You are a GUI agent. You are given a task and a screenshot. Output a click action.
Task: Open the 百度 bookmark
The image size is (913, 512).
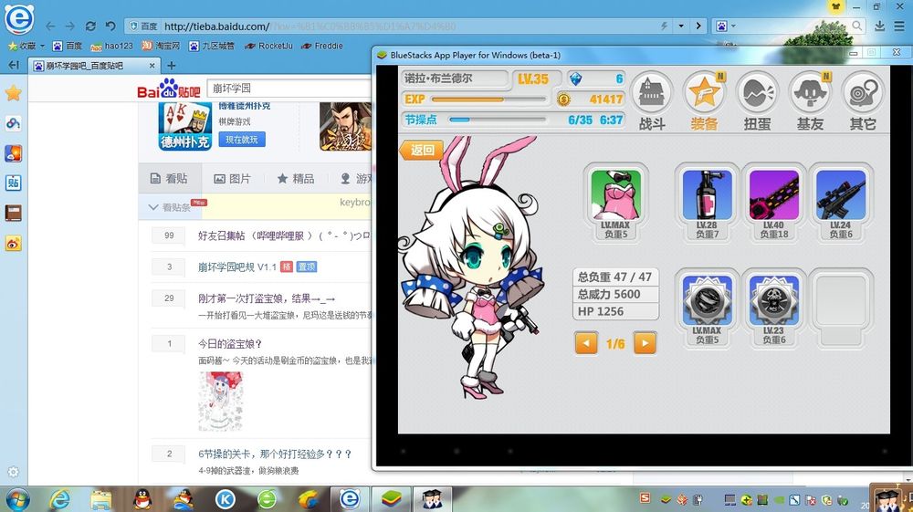pos(67,46)
